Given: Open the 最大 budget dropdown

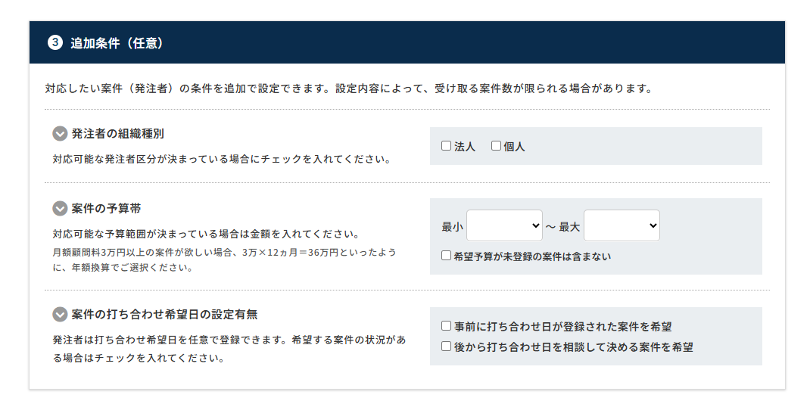Looking at the screenshot, I should click(x=622, y=225).
